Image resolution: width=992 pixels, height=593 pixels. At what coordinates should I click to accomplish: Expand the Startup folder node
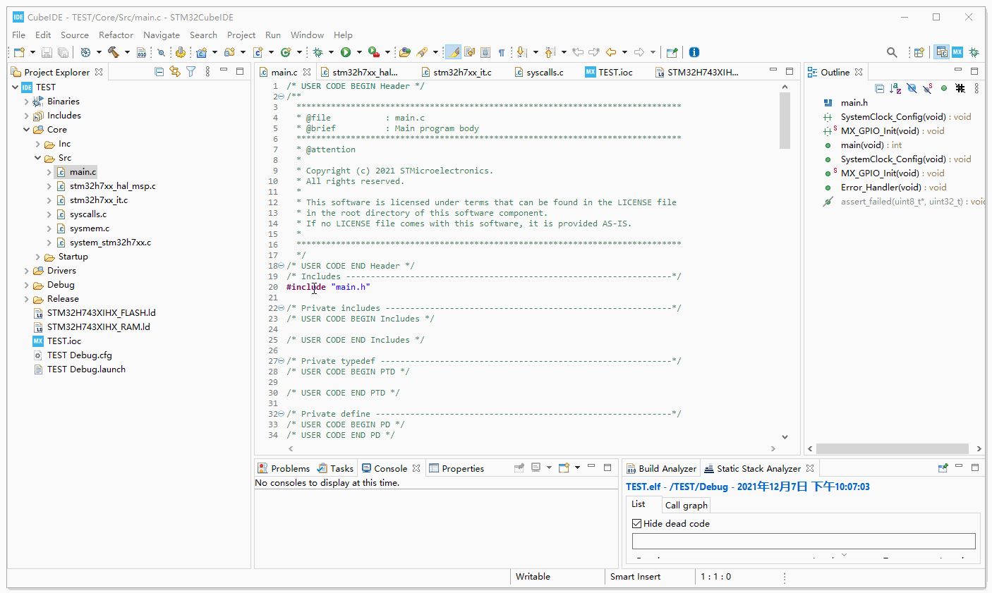[x=38, y=257]
